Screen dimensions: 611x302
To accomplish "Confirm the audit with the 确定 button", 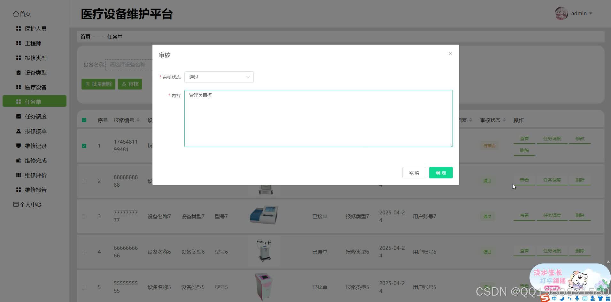I will coord(441,172).
